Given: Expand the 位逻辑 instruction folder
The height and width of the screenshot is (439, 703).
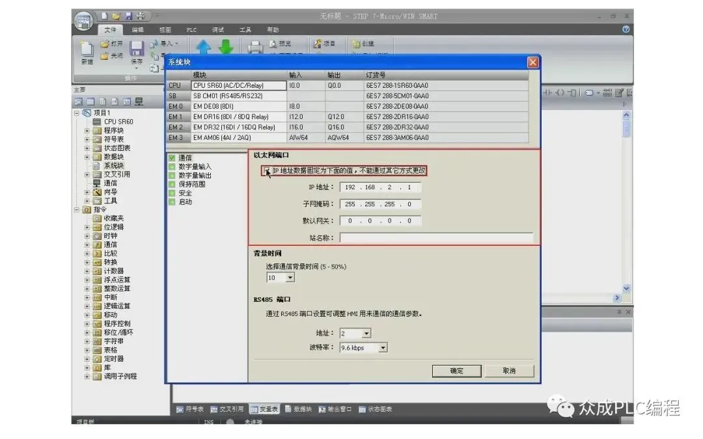Looking at the screenshot, I should pos(87,227).
